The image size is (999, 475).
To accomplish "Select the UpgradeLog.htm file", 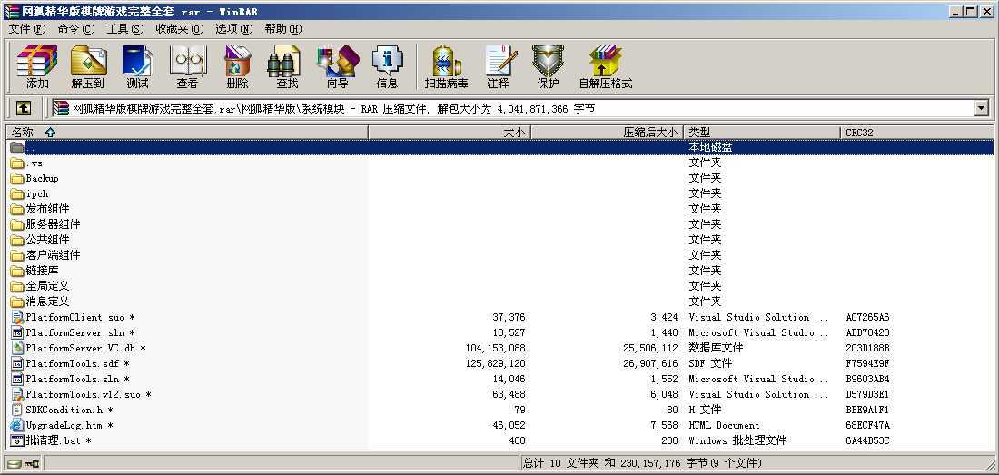I will (x=64, y=425).
